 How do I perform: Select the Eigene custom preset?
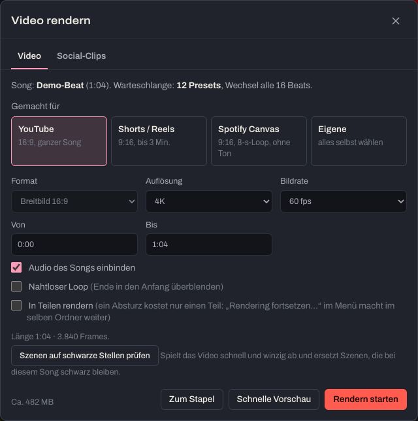359,141
